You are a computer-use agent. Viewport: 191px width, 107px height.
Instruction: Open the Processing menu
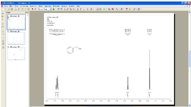24,6
